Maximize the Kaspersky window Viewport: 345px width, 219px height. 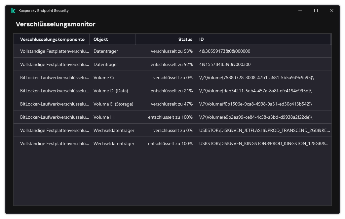pyautogui.click(x=316, y=11)
